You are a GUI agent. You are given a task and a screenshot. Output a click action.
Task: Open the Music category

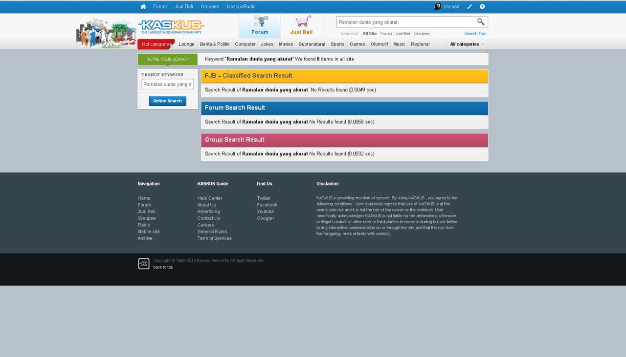point(399,44)
